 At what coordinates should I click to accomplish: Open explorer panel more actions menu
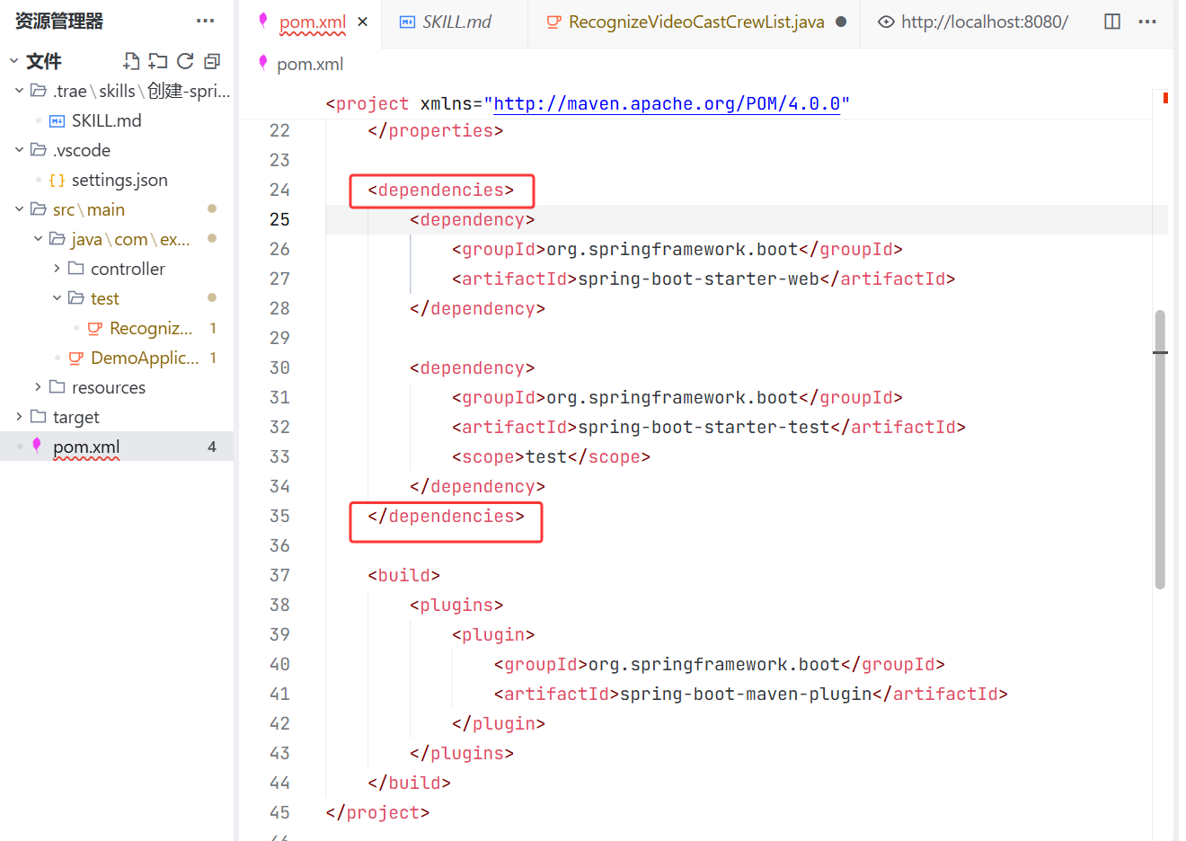206,21
